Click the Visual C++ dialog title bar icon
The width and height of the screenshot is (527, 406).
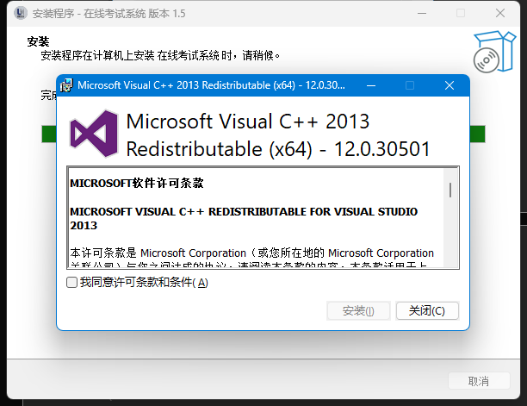pyautogui.click(x=66, y=85)
